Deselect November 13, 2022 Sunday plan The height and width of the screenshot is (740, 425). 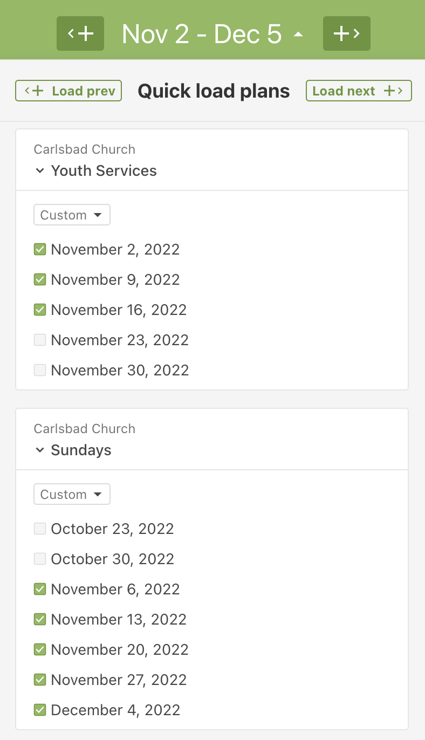39,619
